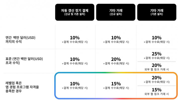Click 10% in 표준 row, 자동 갱신 column
This screenshot has height=100, width=178.
point(75,59)
